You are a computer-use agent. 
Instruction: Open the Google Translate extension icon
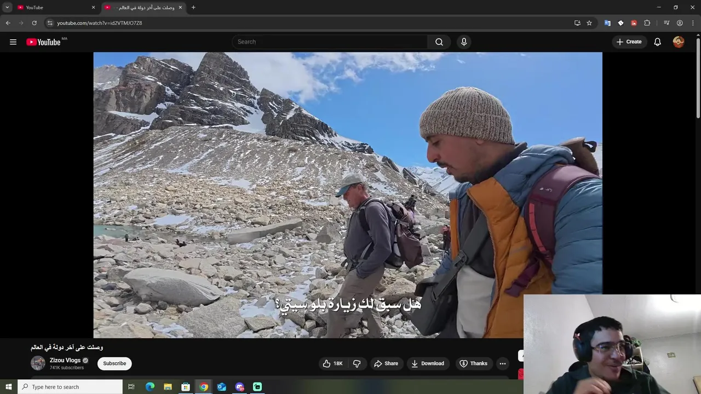pos(607,23)
